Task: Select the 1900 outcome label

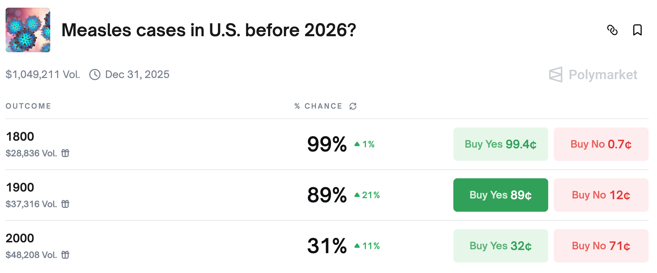Action: pos(20,187)
